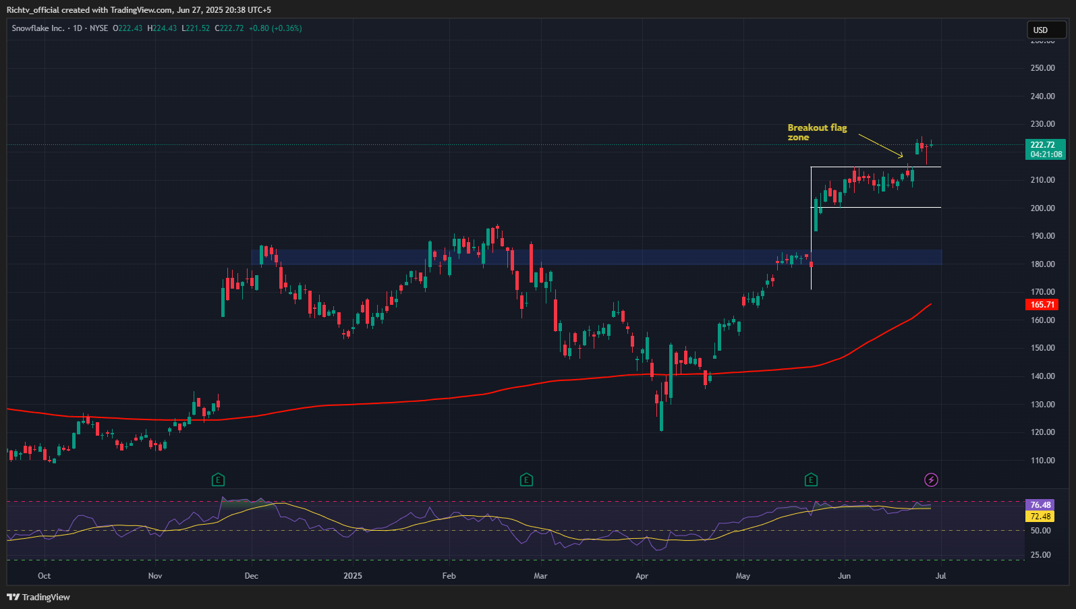Click the change value +0.80 (+0.36%)
This screenshot has height=609, width=1076.
[275, 28]
